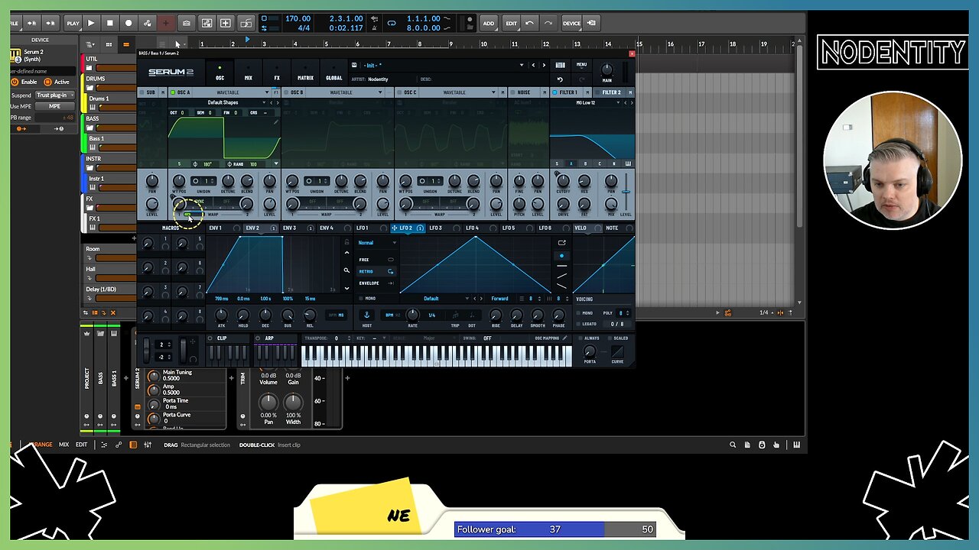The image size is (979, 550).
Task: Click the LFO HOST anchor icon
Action: [366, 315]
